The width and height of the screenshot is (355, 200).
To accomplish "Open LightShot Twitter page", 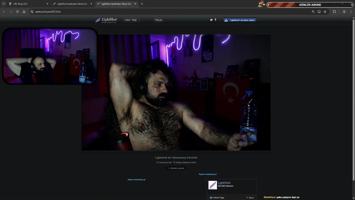I will (x=211, y=20).
